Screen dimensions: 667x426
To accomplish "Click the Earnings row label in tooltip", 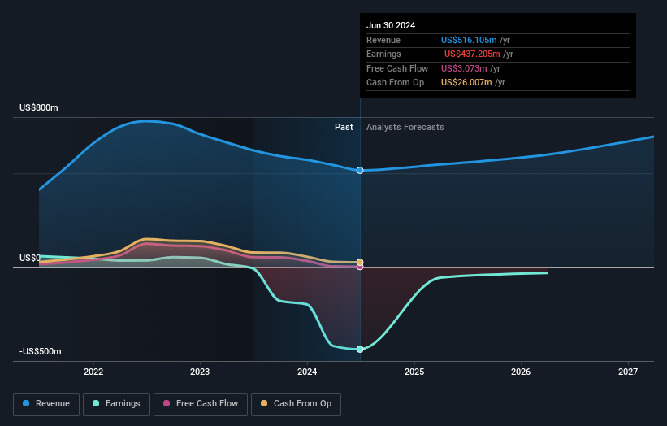I will coord(383,54).
